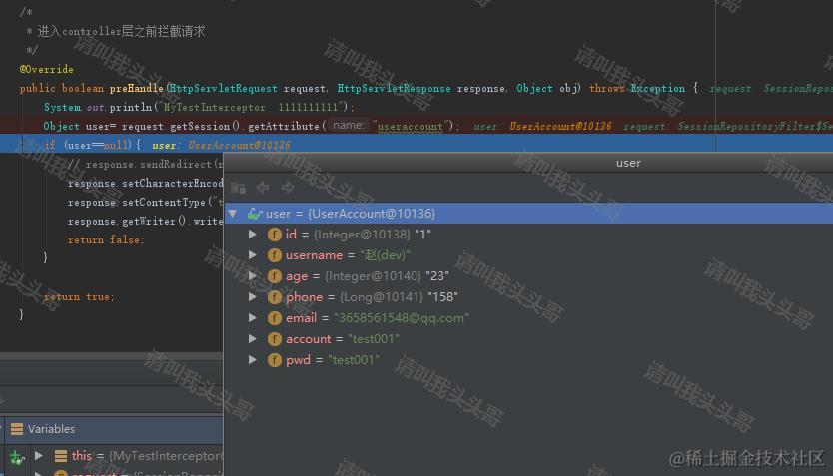Image resolution: width=833 pixels, height=476 pixels.
Task: Click the 'return false;' statement
Action: click(106, 239)
